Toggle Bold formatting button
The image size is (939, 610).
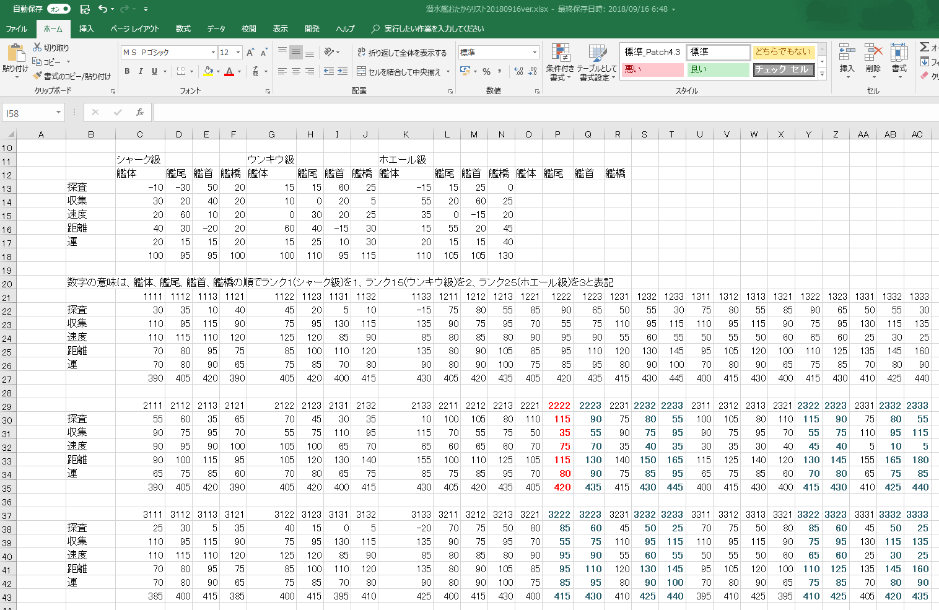(127, 72)
